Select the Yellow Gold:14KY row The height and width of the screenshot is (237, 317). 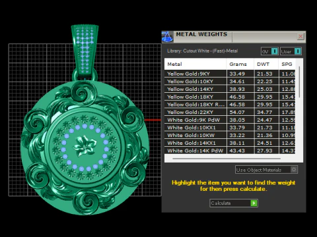(230, 89)
